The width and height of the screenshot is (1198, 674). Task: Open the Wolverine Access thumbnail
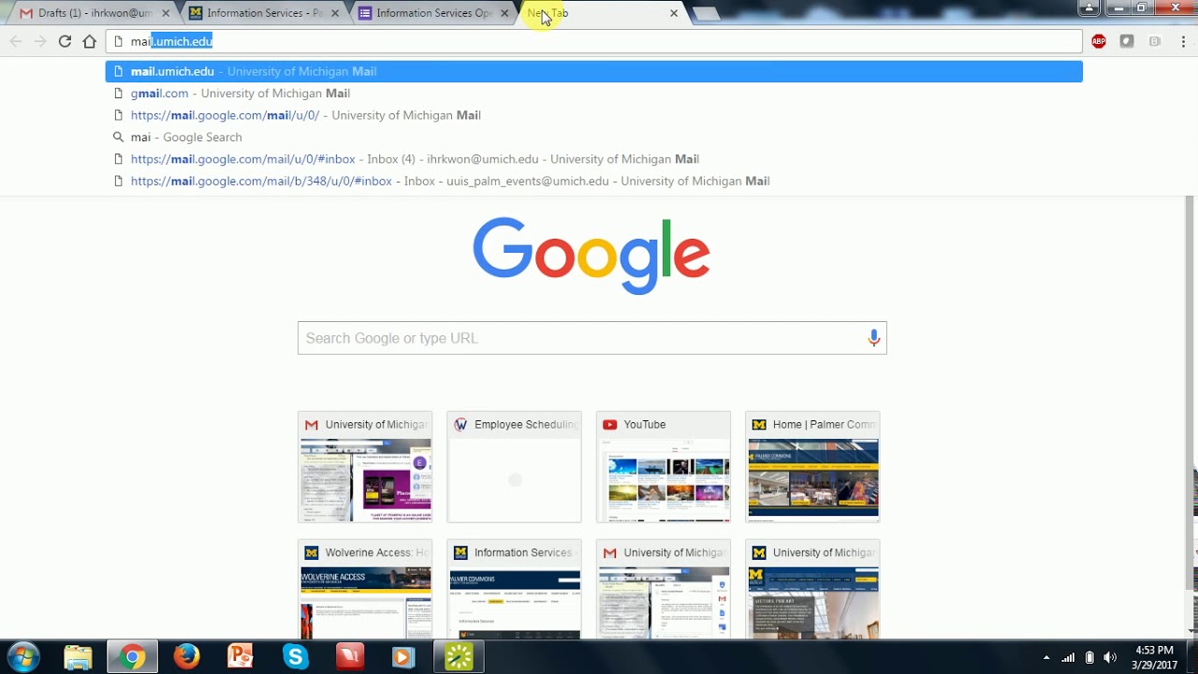tap(365, 590)
